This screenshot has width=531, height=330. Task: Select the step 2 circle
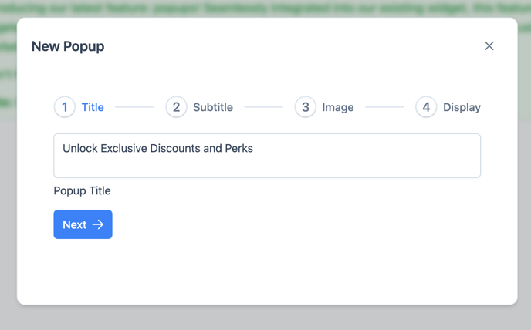(176, 107)
